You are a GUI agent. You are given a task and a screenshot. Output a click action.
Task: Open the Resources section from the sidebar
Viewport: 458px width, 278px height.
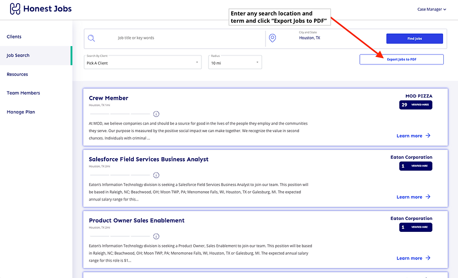pos(17,74)
